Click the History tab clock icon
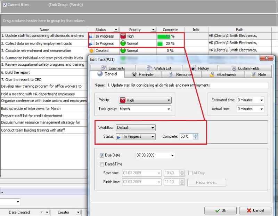The width and height of the screenshot is (278, 216). [194, 68]
